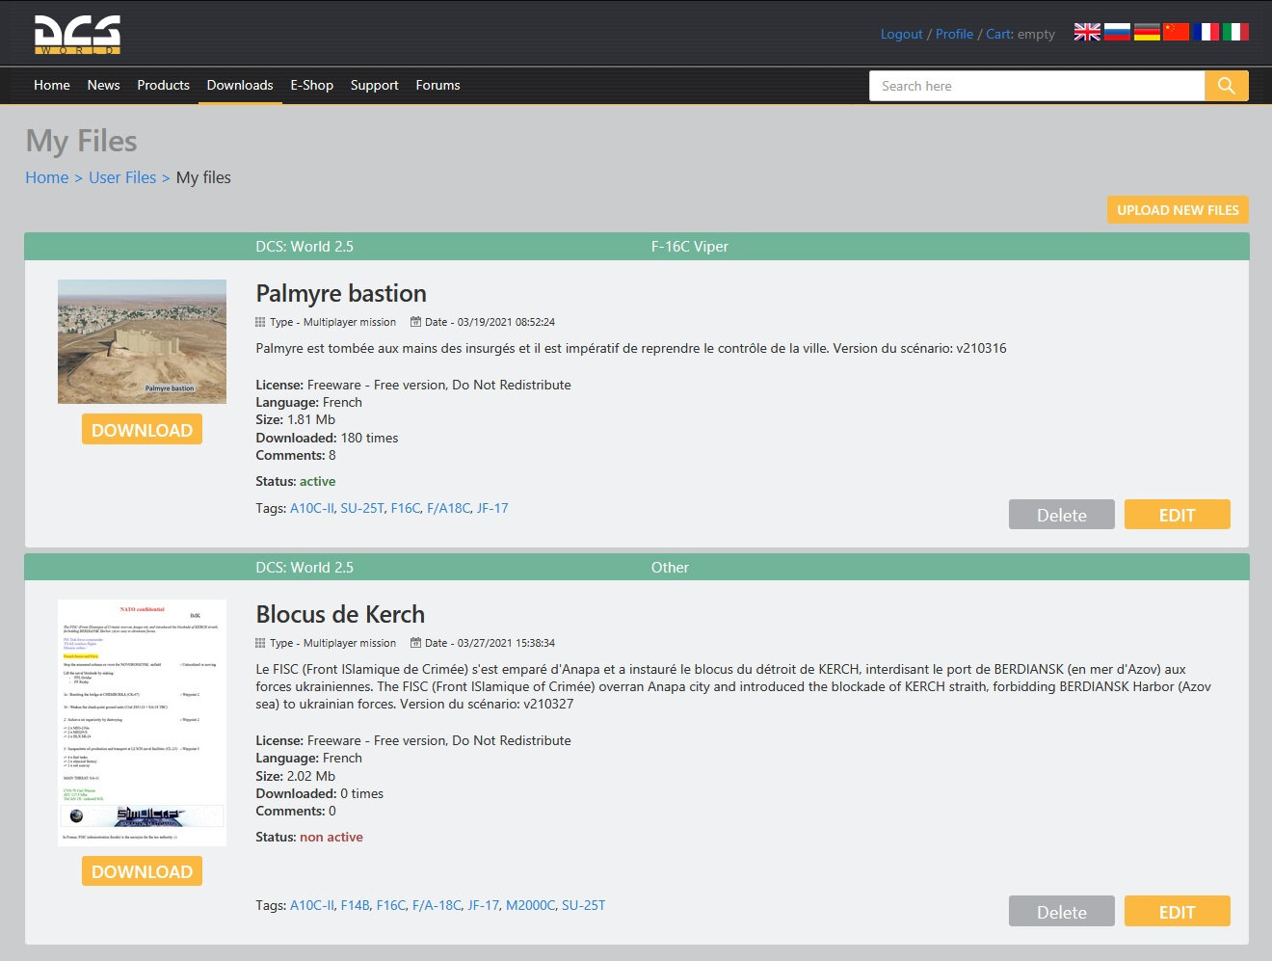Click M2000C tag under Blocus de Kerch
Image resolution: width=1272 pixels, height=961 pixels.
point(531,905)
